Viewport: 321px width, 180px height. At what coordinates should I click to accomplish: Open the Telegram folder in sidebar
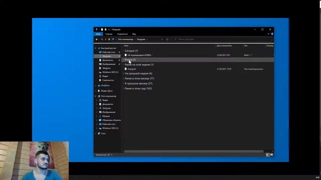(x=106, y=68)
